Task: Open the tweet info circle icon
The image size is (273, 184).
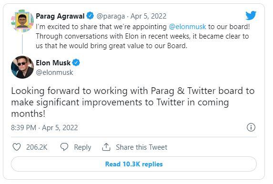Action: (x=251, y=127)
